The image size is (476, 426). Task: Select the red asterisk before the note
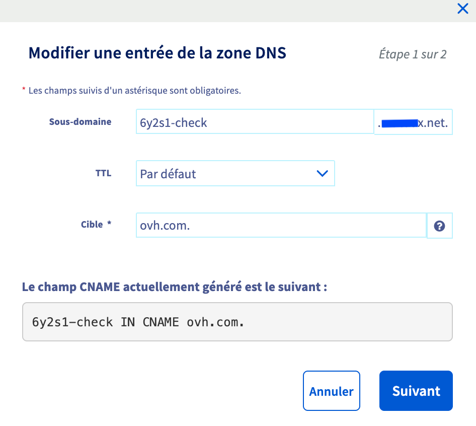pyautogui.click(x=24, y=89)
